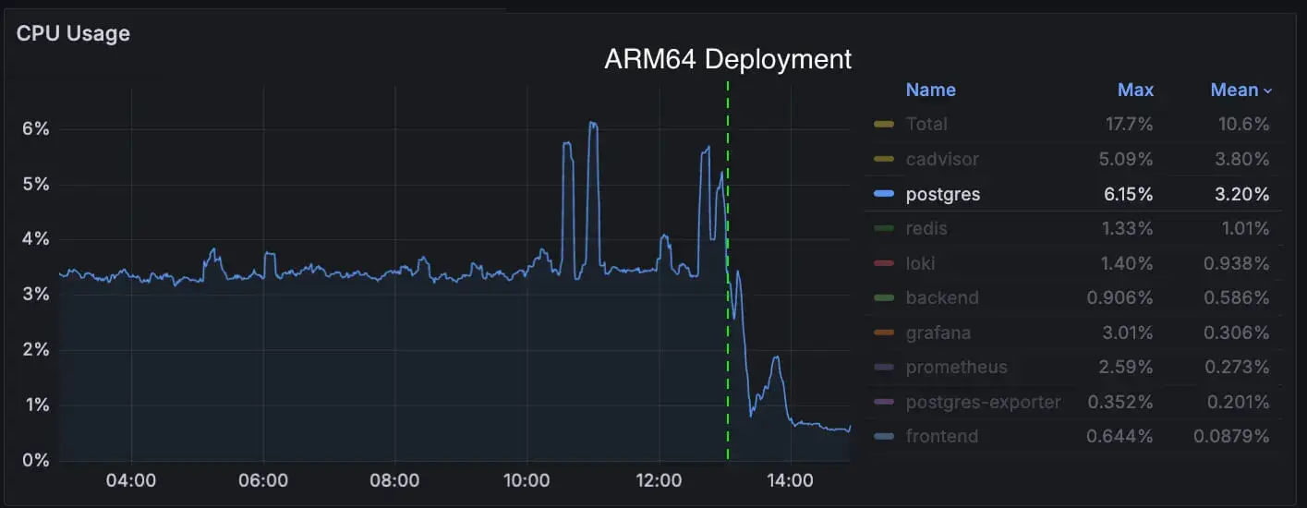
Task: Open color picker for postgres blue swatch
Action: pyautogui.click(x=884, y=194)
